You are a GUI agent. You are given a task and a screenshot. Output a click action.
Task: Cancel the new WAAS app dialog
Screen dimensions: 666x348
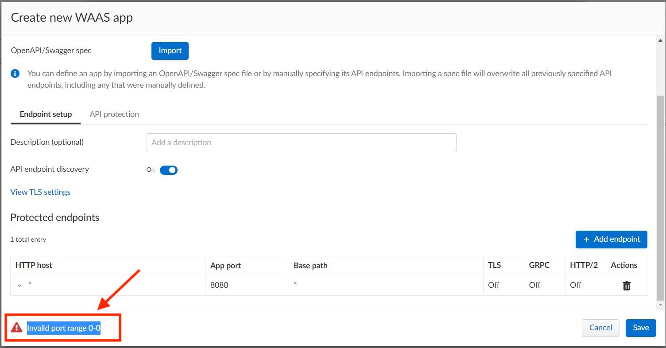pyautogui.click(x=600, y=328)
